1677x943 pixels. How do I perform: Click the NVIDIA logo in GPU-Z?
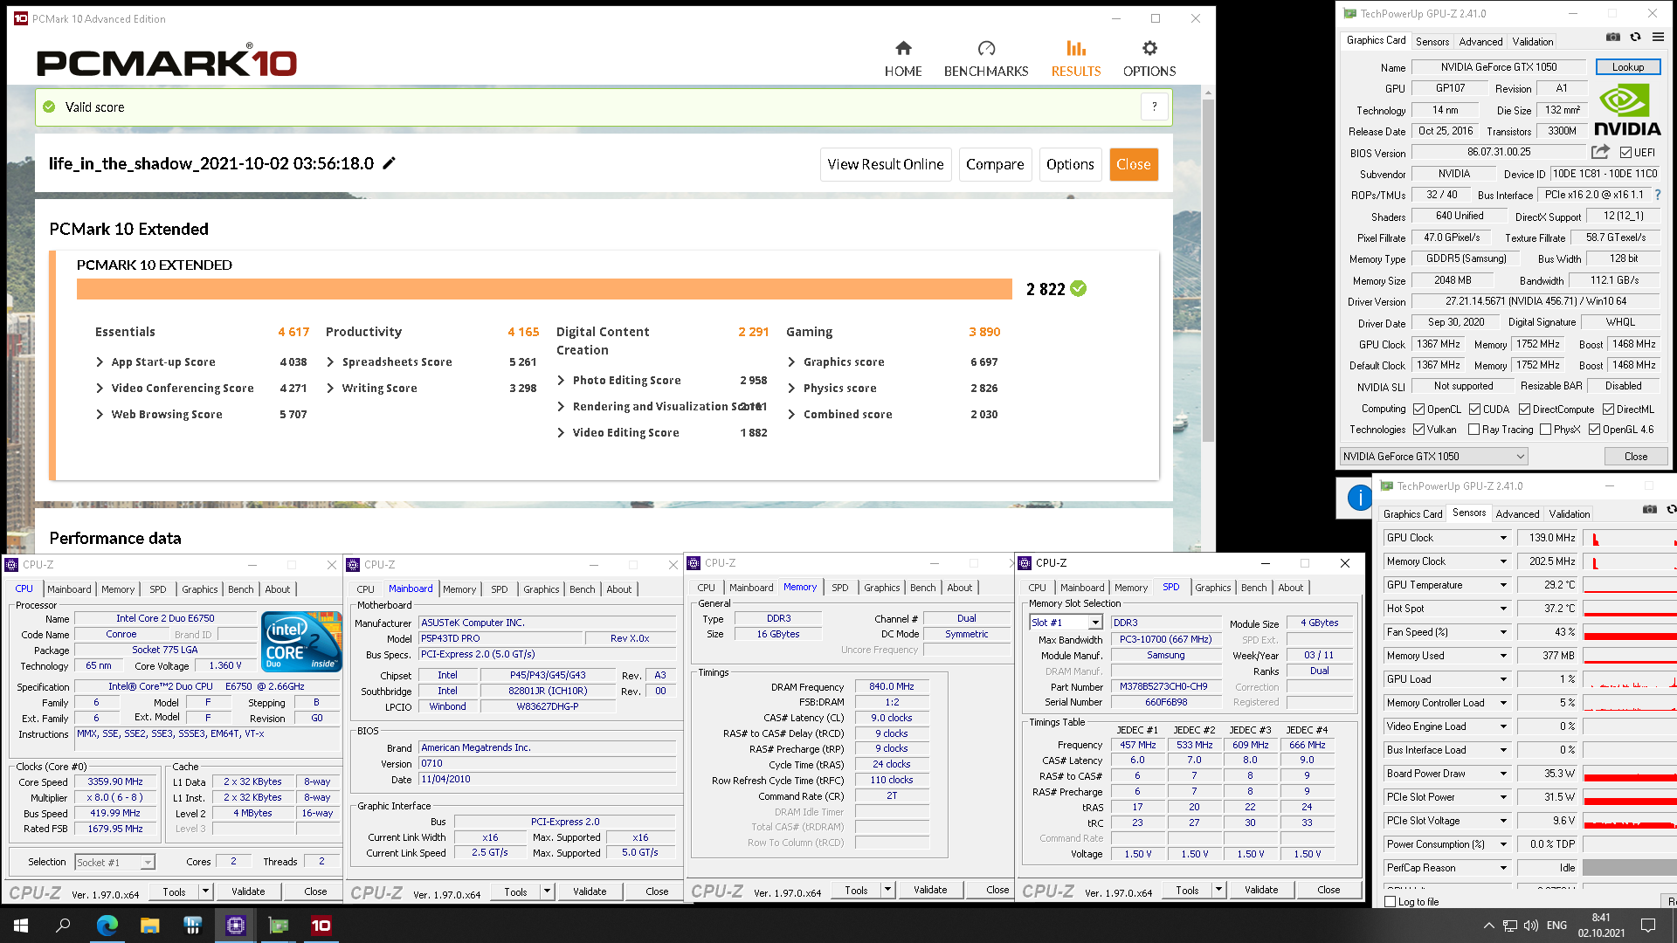[x=1627, y=109]
